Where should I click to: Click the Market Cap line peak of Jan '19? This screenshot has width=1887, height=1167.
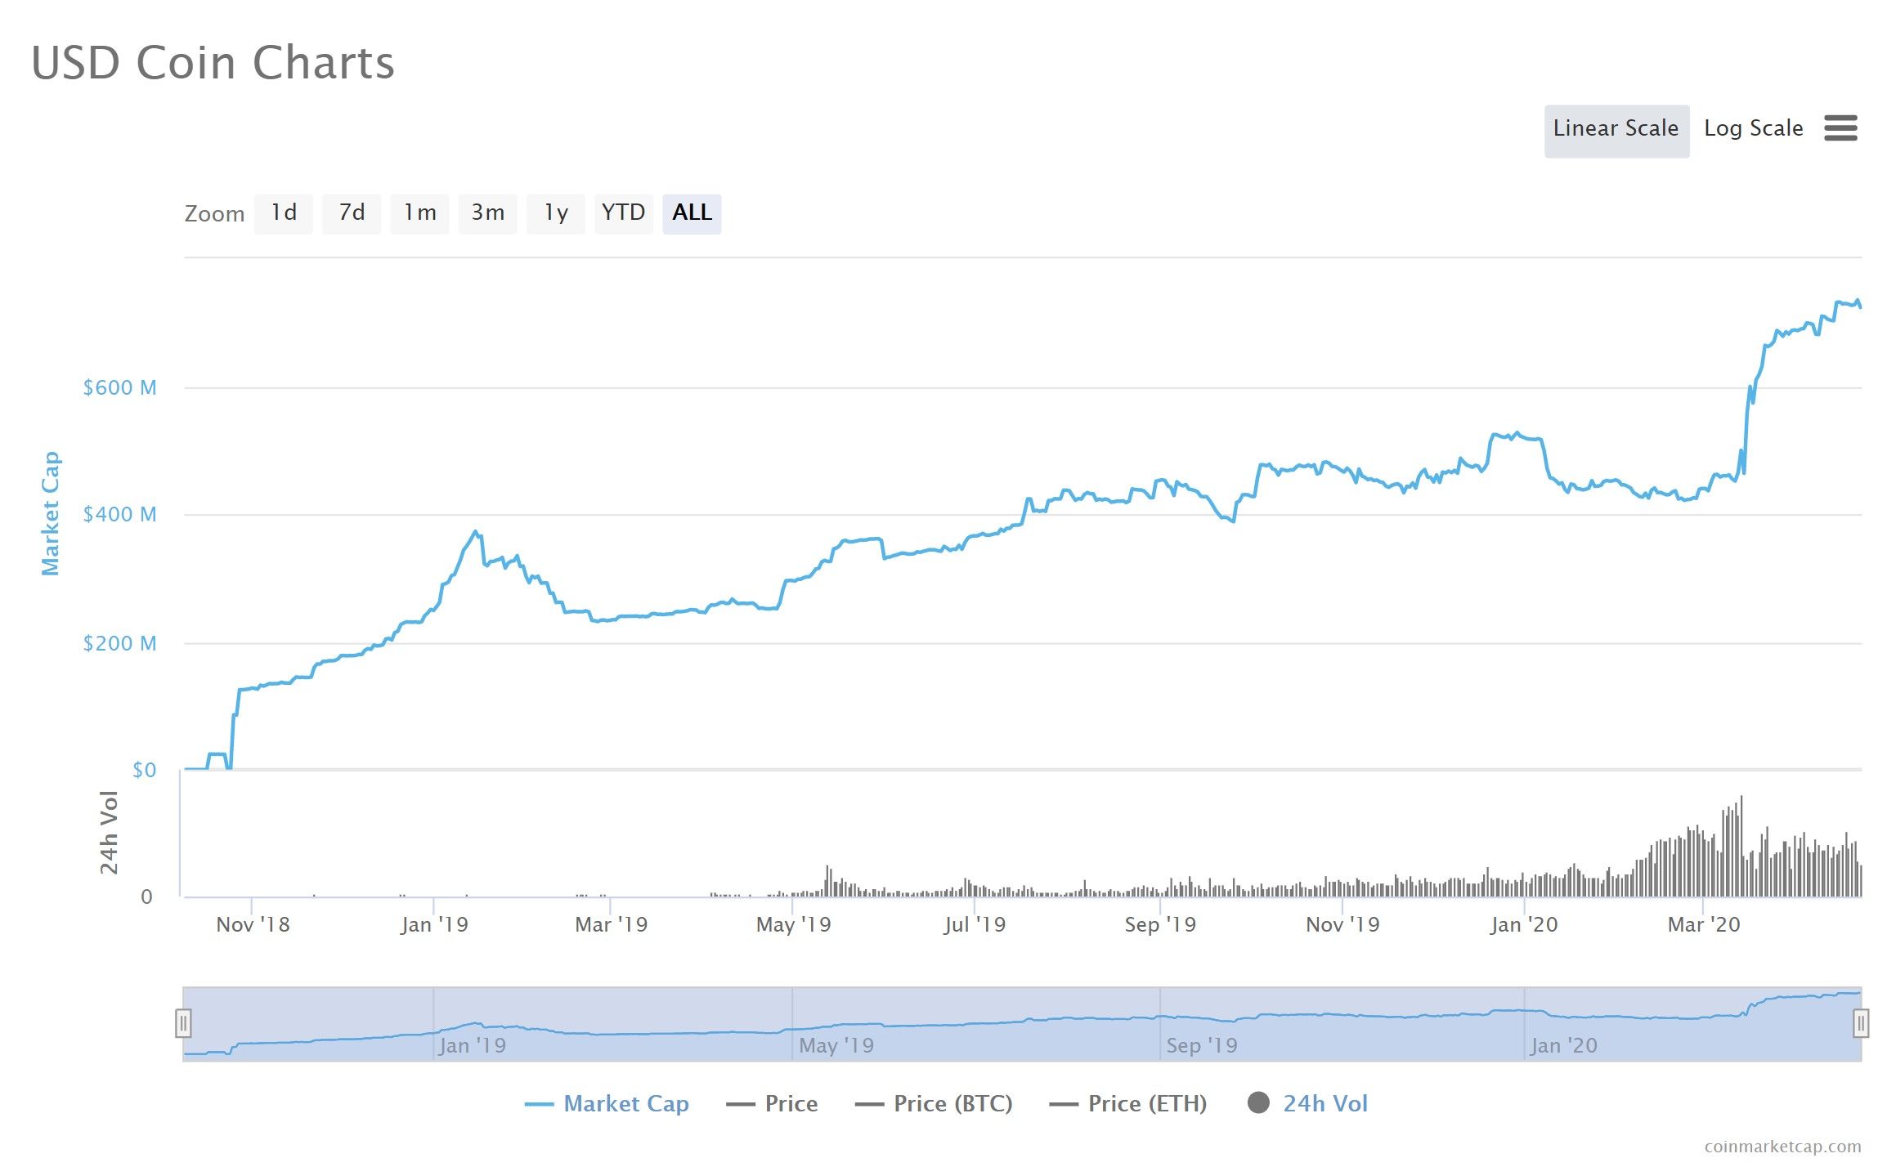pyautogui.click(x=475, y=532)
